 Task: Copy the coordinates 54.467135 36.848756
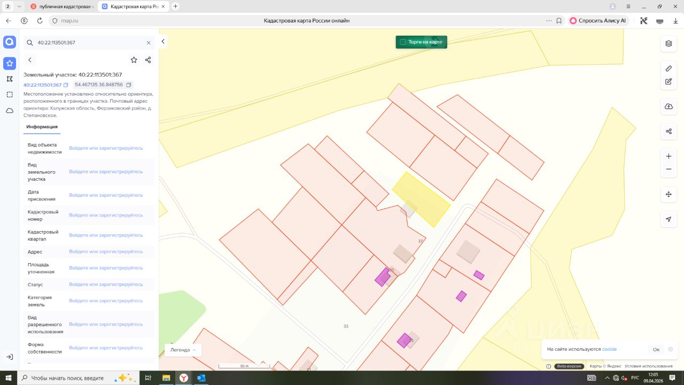click(x=129, y=85)
